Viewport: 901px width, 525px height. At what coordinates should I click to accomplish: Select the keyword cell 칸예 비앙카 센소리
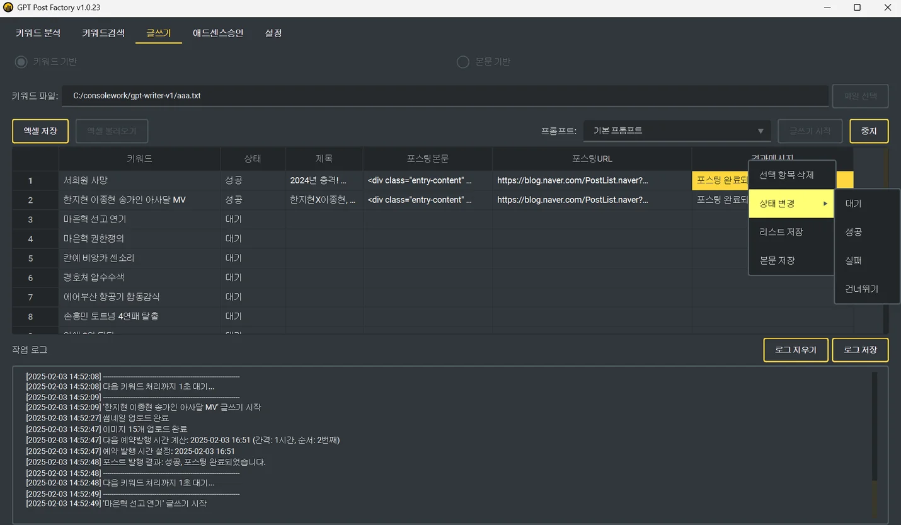tap(139, 258)
